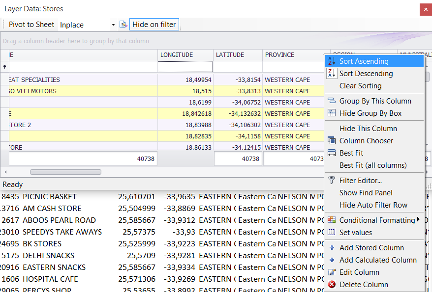Open Column Chooser via its icon
Viewport: 432px width, 292px height.
[x=332, y=140]
